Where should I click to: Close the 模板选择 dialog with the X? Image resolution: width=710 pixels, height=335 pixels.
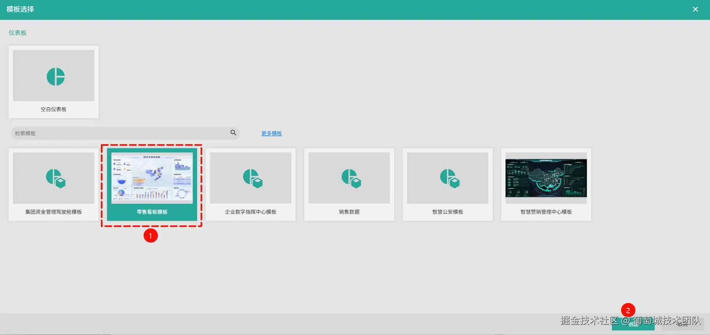(x=695, y=9)
